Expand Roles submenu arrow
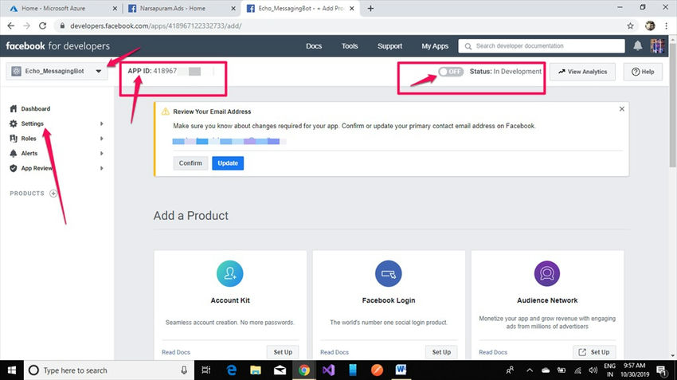This screenshot has width=677, height=380. pyautogui.click(x=101, y=139)
